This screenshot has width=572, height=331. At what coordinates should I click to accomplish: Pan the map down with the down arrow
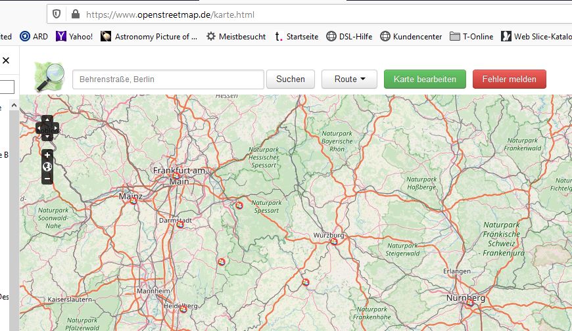(x=47, y=137)
